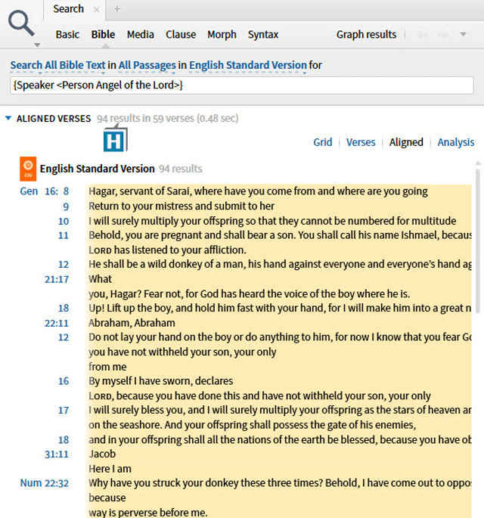484x518 pixels.
Task: Show results in Analysis view
Action: click(455, 142)
